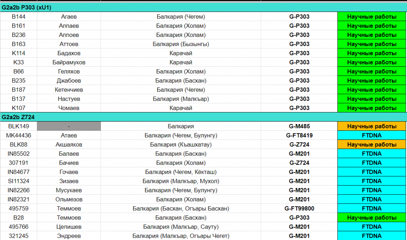Click the G-FT8419 haplogroup cell
Image resolution: width=407 pixels, height=240 pixels.
tap(299, 135)
